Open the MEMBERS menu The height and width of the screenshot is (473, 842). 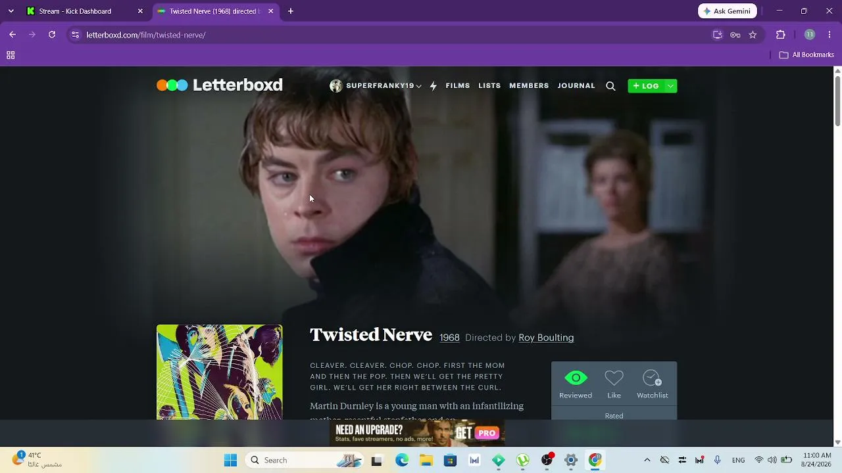[529, 86]
